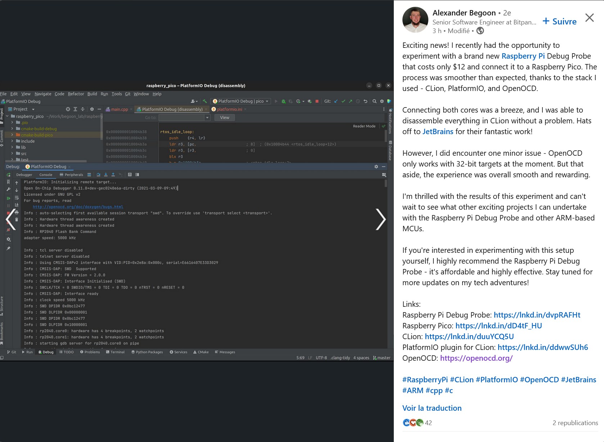Switch to the Peripherals tab
The image size is (604, 442).
pos(71,175)
